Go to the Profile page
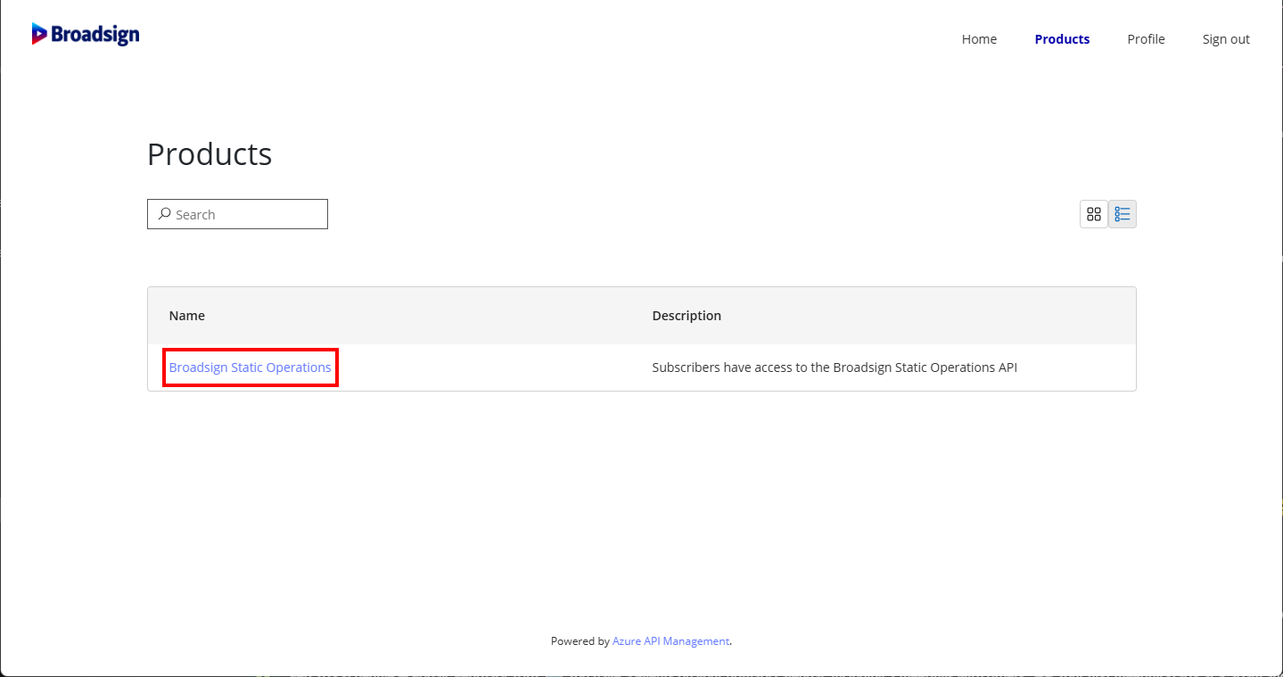Image resolution: width=1283 pixels, height=677 pixels. pos(1146,39)
